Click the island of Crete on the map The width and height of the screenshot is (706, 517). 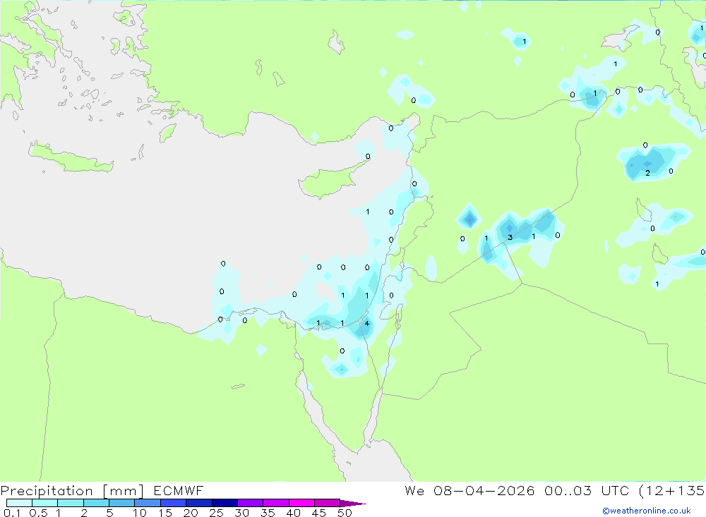pyautogui.click(x=70, y=157)
